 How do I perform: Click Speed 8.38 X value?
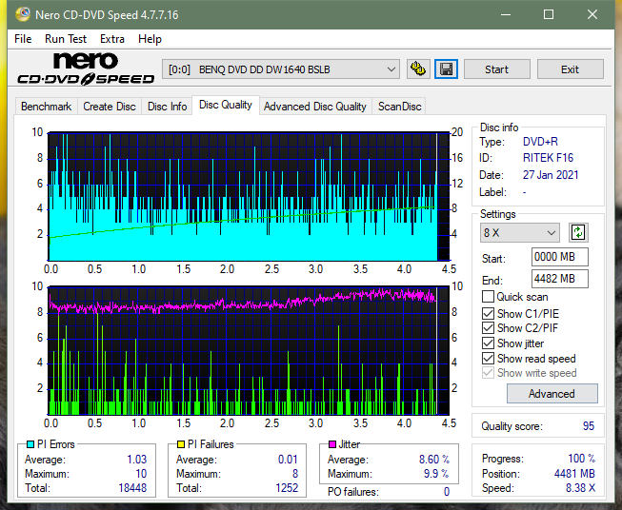[x=581, y=488]
